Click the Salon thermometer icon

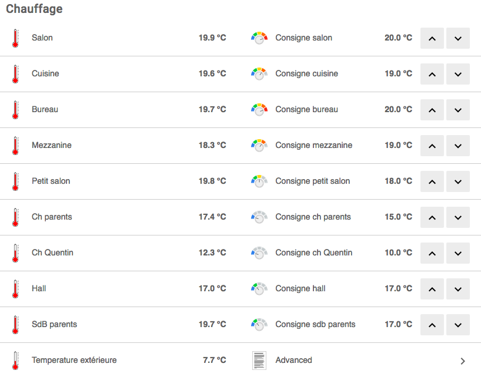tap(15, 38)
